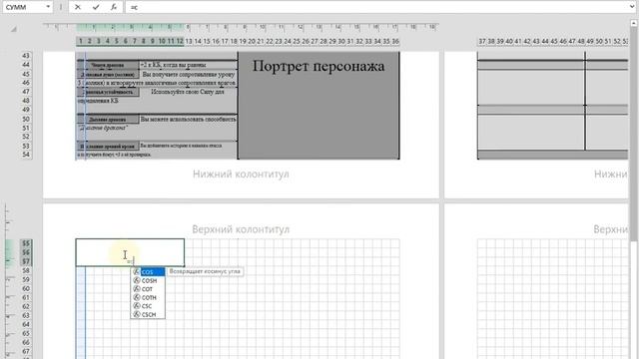Select row header 58
Image resolution: width=639 pixels, height=359 pixels.
(x=26, y=270)
